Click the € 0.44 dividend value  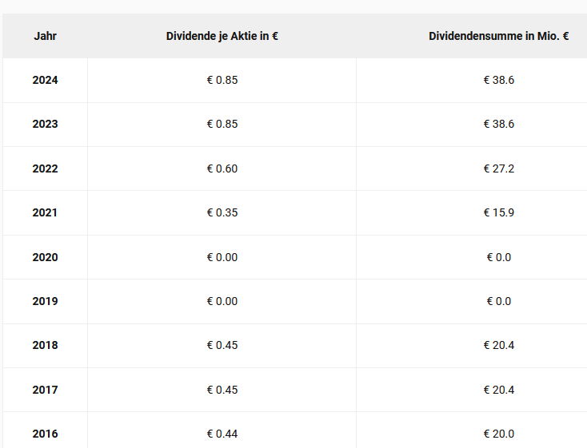pos(222,434)
